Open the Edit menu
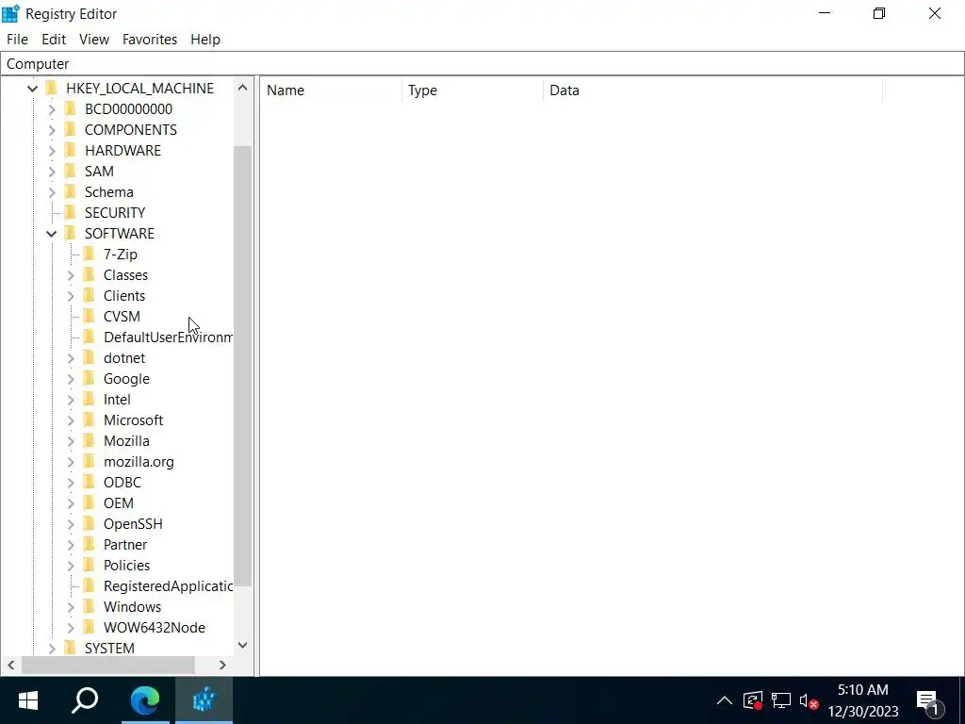 click(54, 40)
